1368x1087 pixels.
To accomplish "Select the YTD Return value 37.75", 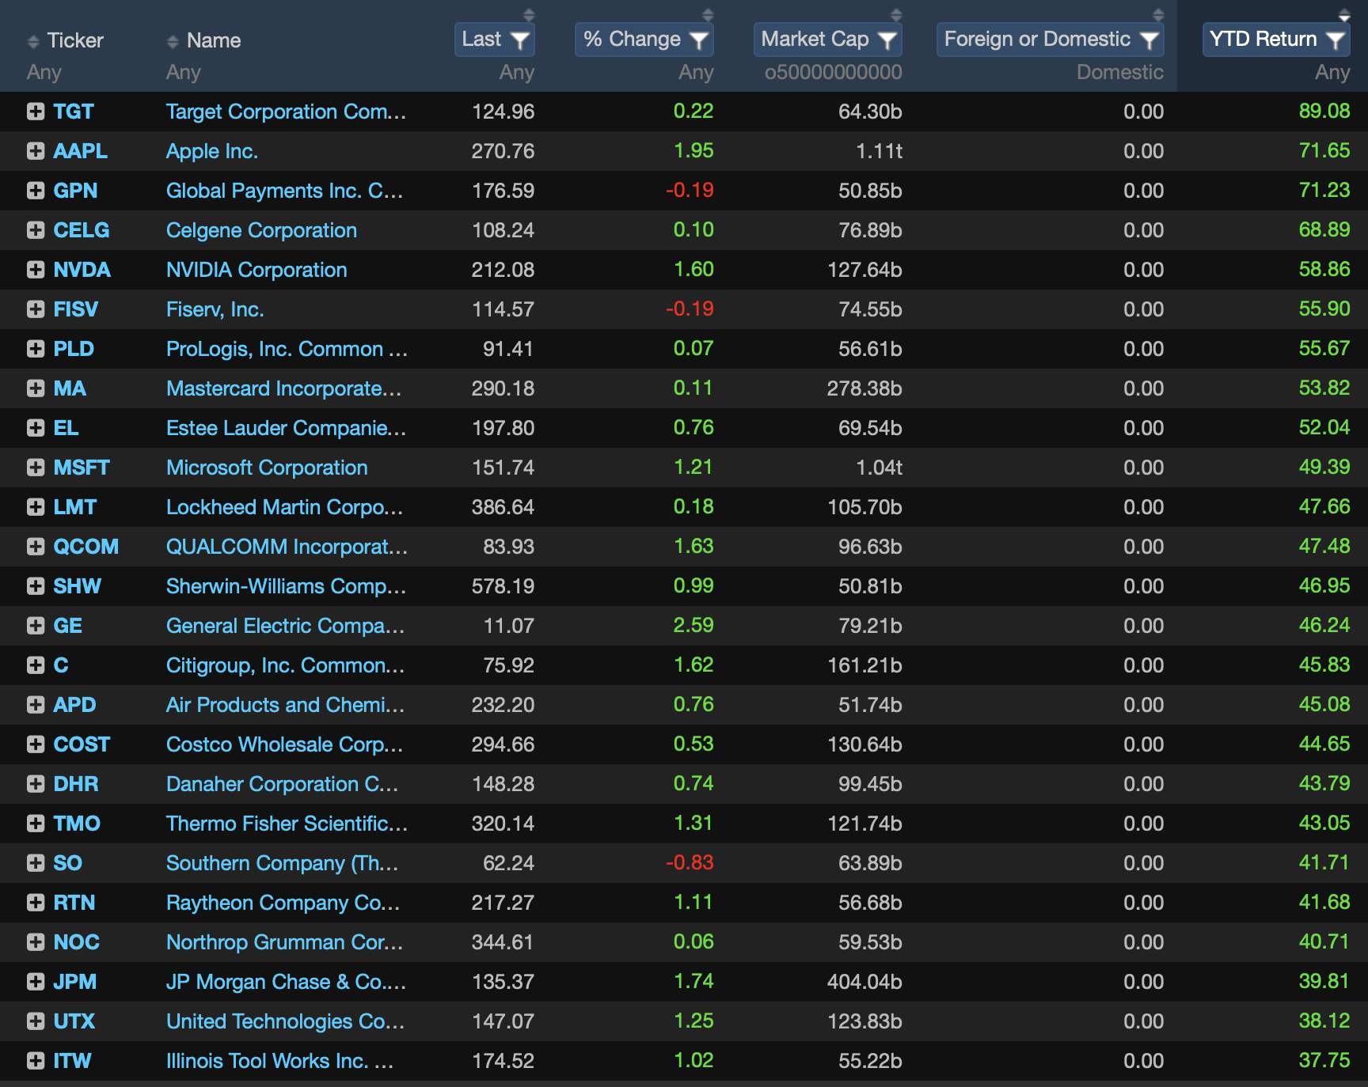I will coord(1324,1060).
